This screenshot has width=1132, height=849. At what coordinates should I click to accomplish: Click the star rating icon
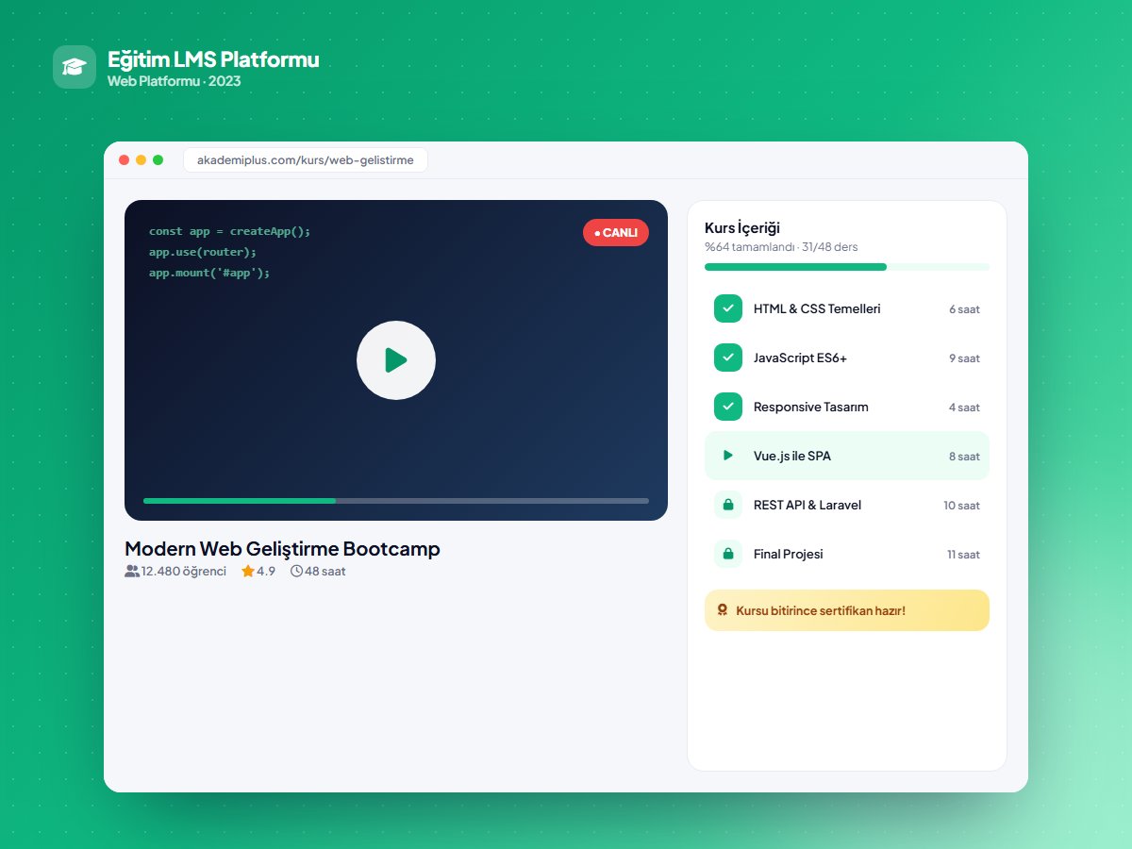248,571
